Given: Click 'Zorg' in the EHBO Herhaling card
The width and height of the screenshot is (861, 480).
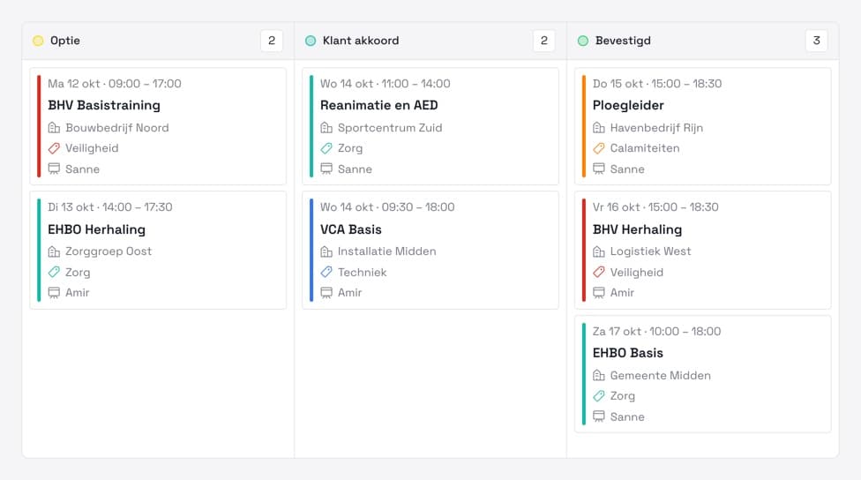Looking at the screenshot, I should (78, 273).
